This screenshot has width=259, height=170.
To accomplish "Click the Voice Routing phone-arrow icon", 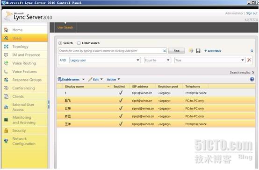I will point(6,63).
